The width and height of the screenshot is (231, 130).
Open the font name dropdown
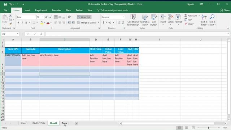[35, 17]
